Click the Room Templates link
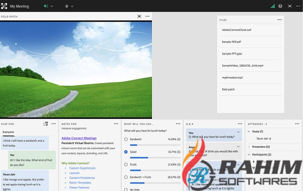This screenshot has width=303, height=191. 80,183
